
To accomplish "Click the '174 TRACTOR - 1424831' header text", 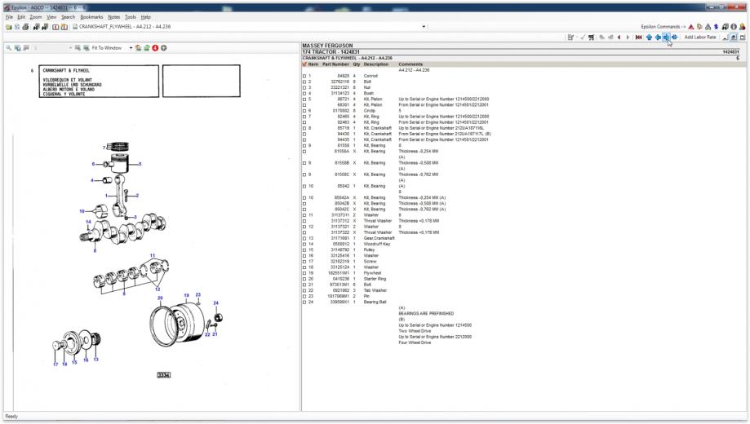I will [x=331, y=51].
